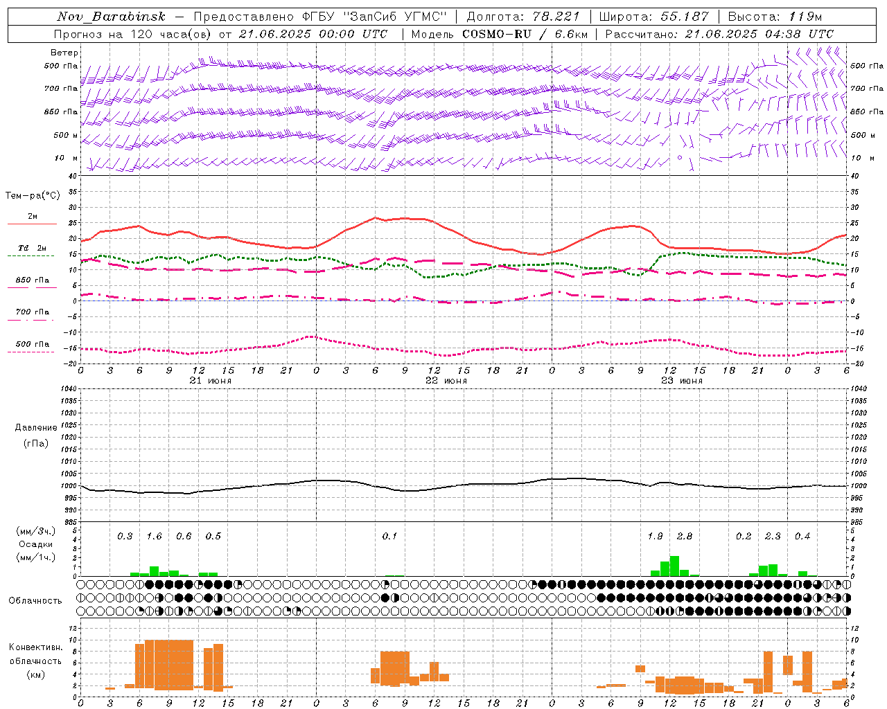Screen dimensions: 887x709
Task: Click the red 2м temperature legend line
Action: (32, 224)
